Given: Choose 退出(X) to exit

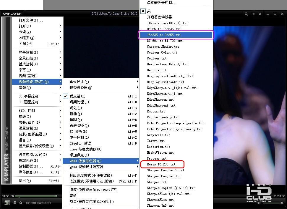Looking at the screenshot, I should [x=38, y=181].
